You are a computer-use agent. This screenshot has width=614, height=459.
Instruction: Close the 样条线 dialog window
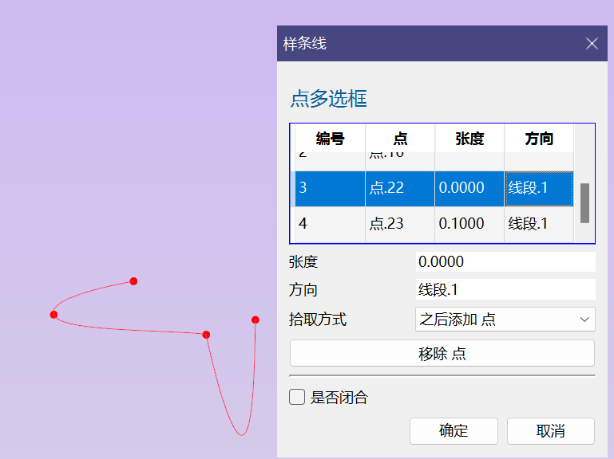[592, 44]
